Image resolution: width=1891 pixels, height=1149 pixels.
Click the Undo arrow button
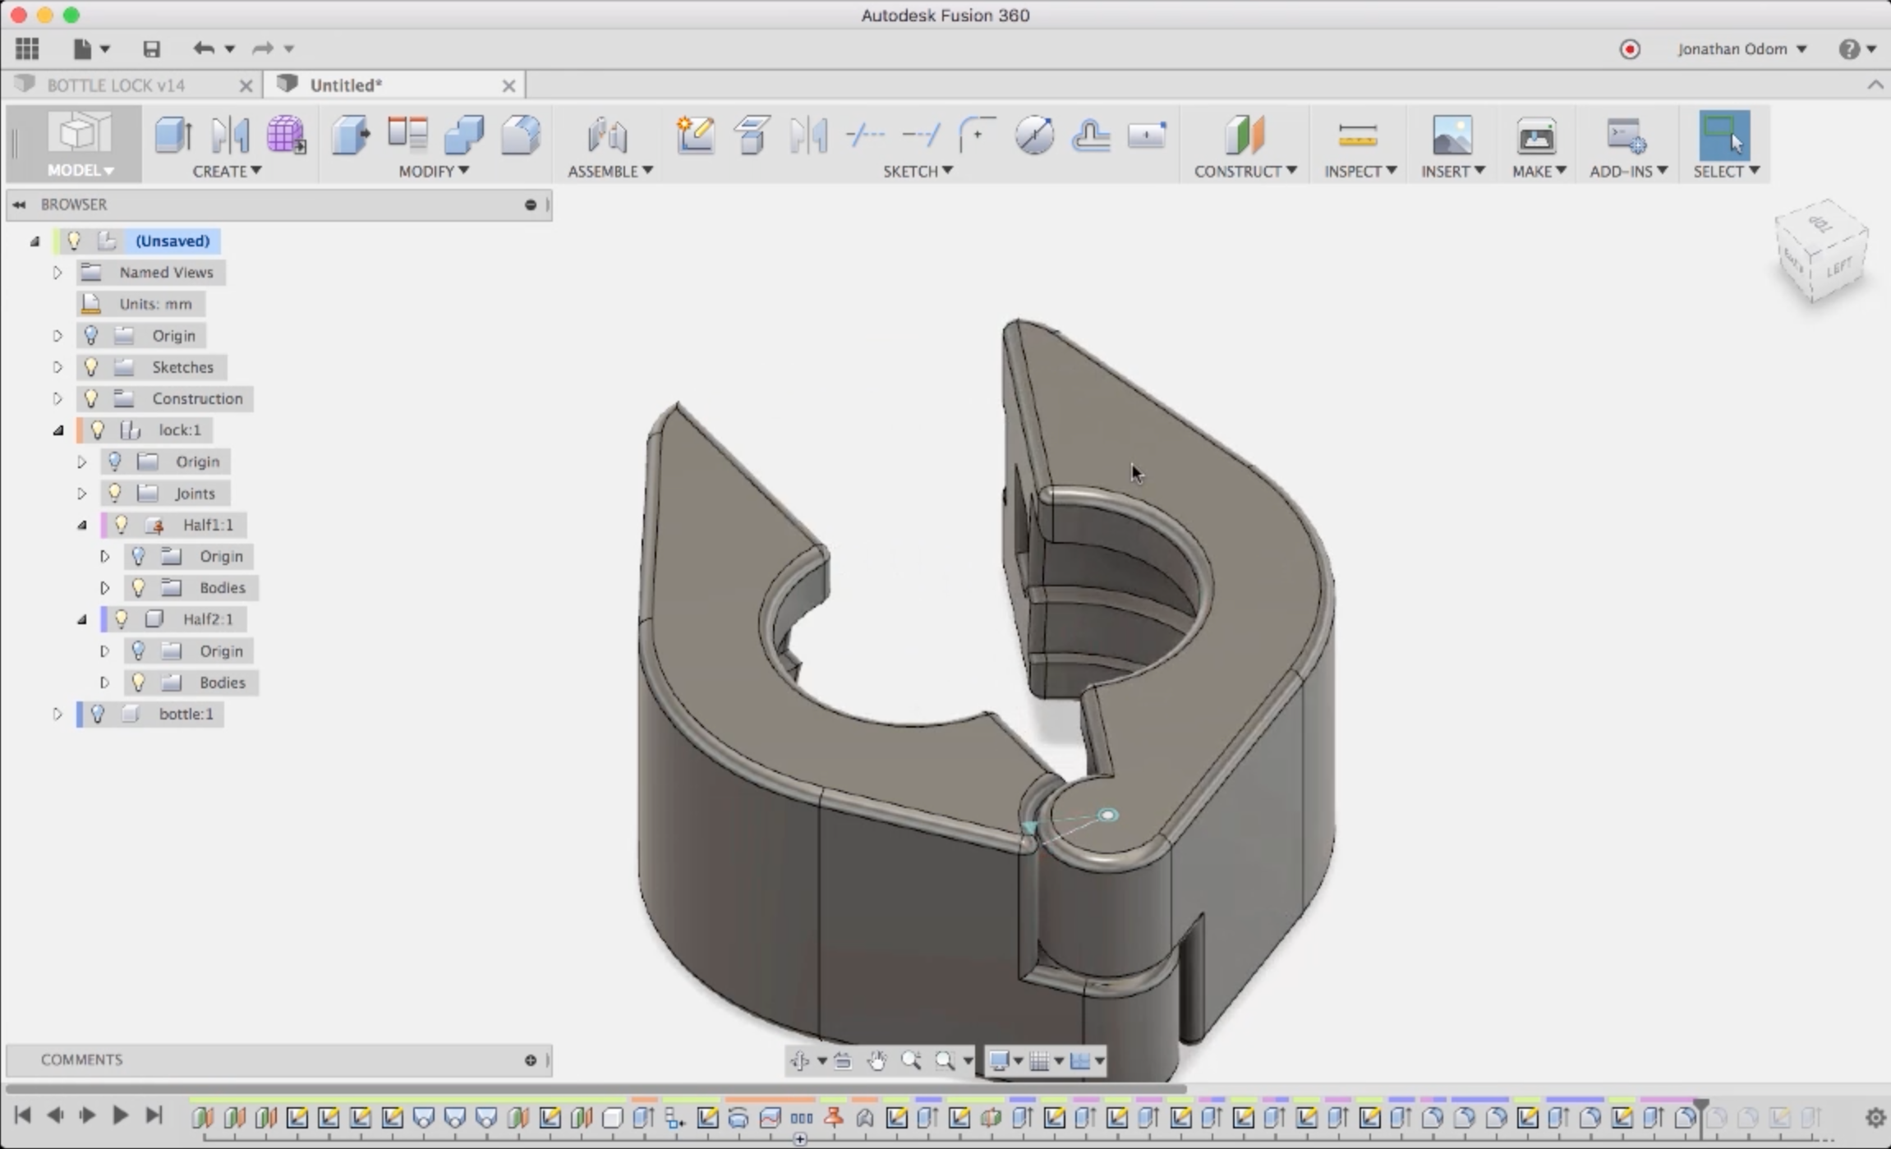(203, 48)
